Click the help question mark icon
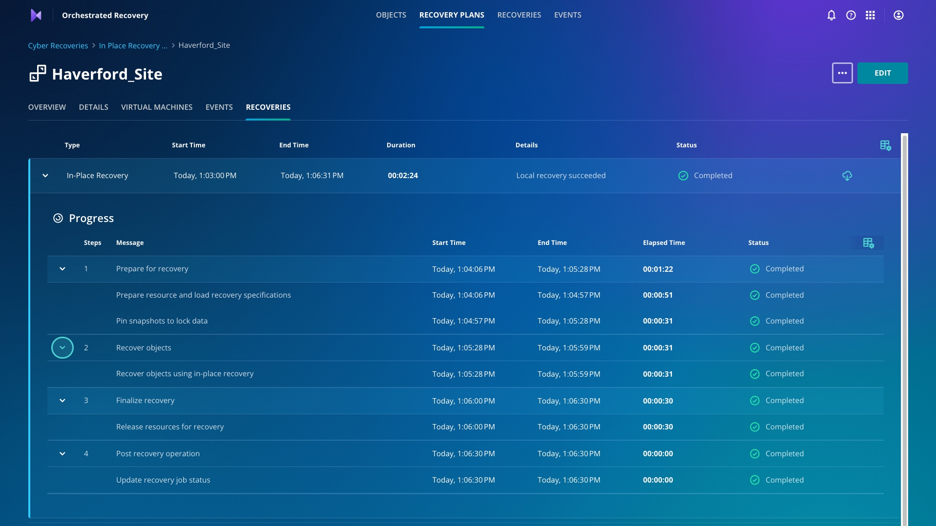This screenshot has height=526, width=936. click(x=851, y=15)
